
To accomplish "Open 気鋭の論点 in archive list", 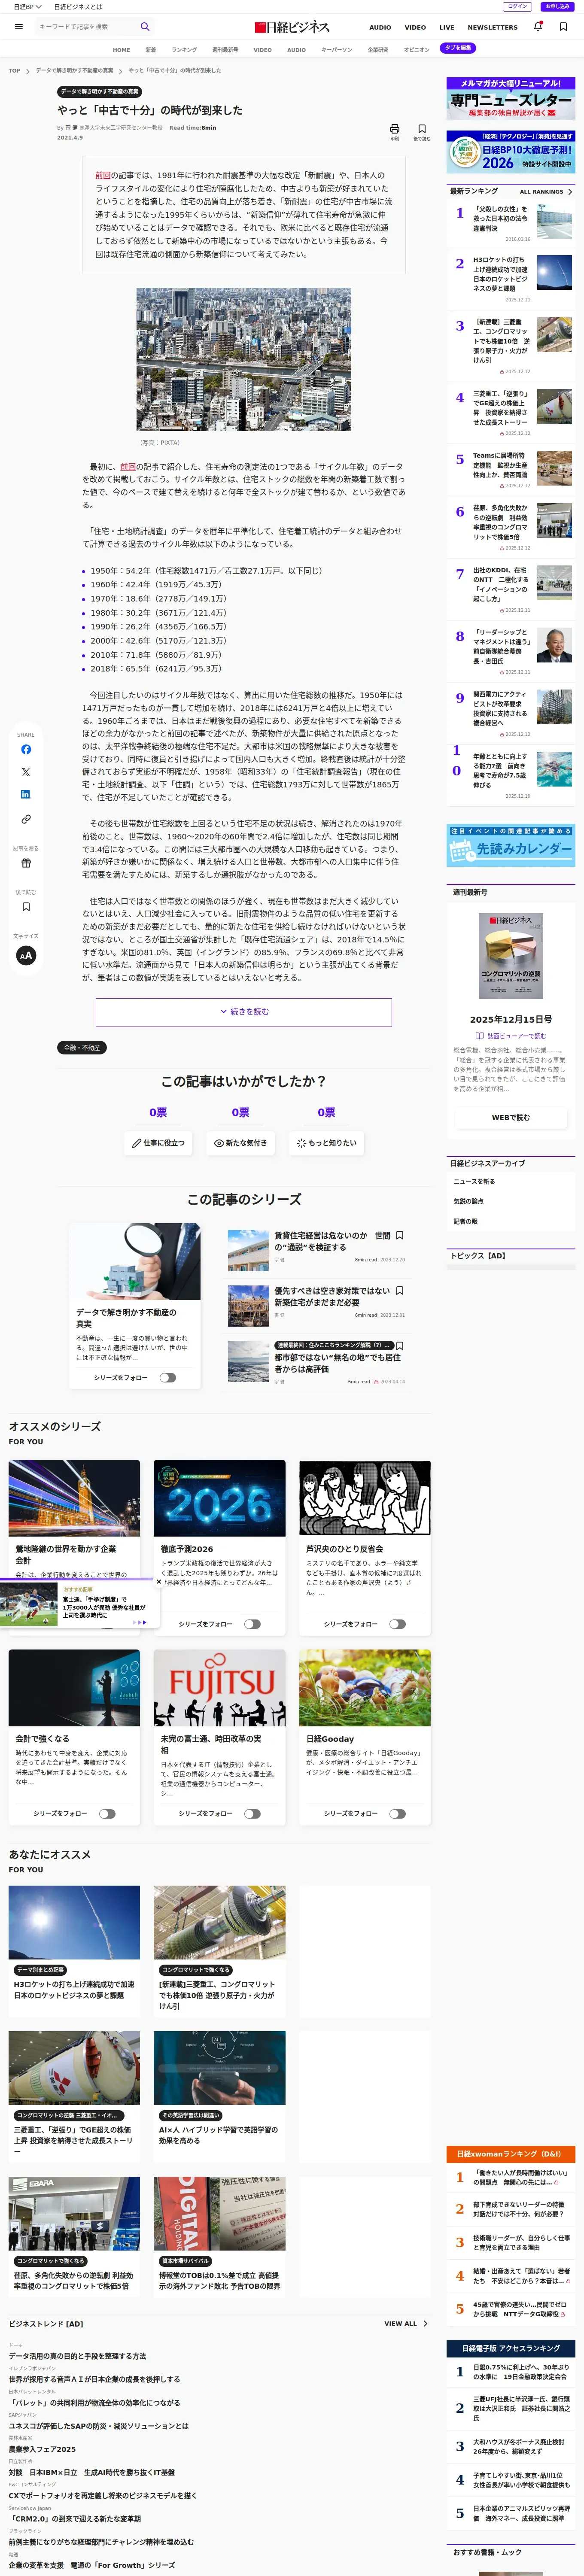I will (x=468, y=1202).
